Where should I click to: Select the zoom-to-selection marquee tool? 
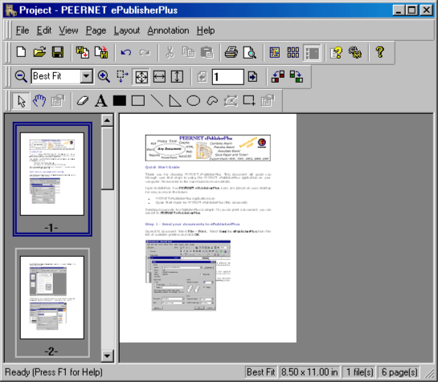coord(122,76)
